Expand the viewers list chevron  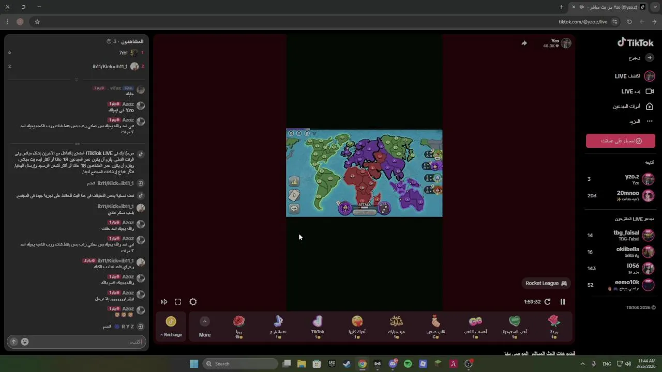(x=77, y=80)
